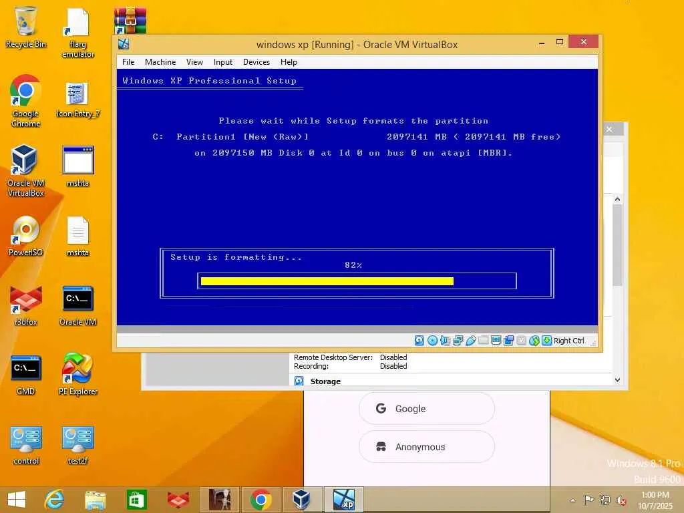Close the background VirtualBox Manager window

[x=609, y=130]
